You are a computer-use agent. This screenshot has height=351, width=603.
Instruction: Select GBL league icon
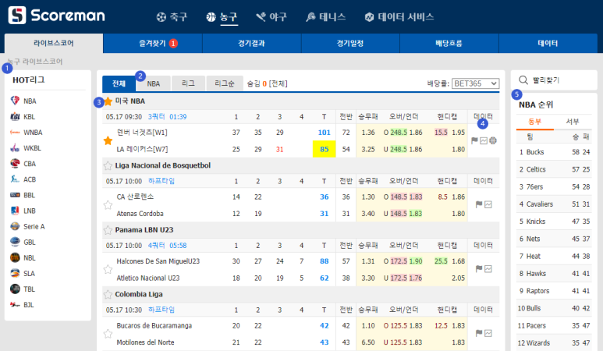pyautogui.click(x=15, y=242)
